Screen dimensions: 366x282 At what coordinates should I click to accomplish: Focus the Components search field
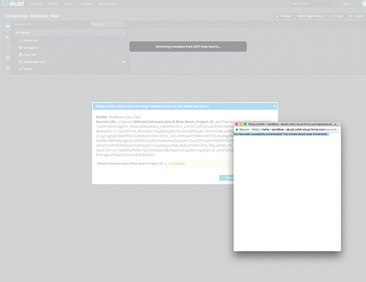[x=108, y=24]
